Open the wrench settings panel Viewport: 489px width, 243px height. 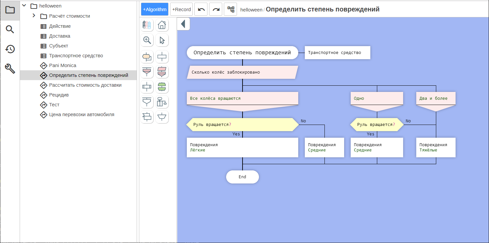pyautogui.click(x=10, y=69)
